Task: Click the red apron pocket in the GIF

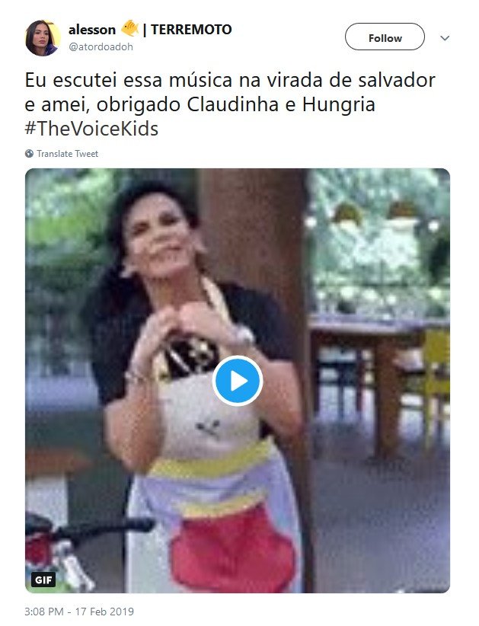Action: click(x=234, y=549)
